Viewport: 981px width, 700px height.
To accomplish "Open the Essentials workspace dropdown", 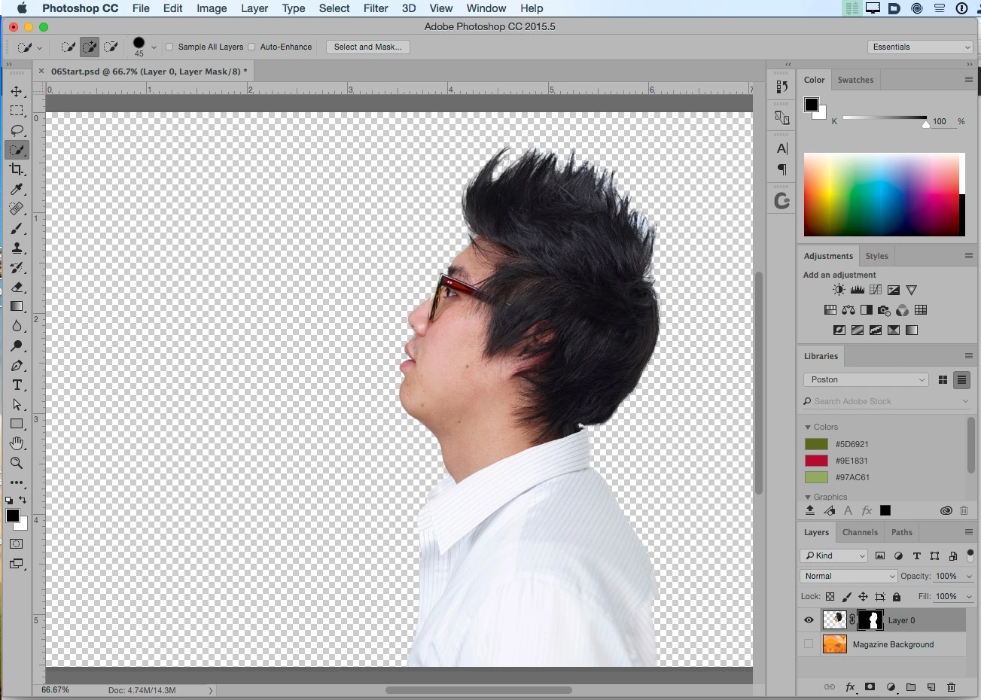I will pyautogui.click(x=920, y=47).
